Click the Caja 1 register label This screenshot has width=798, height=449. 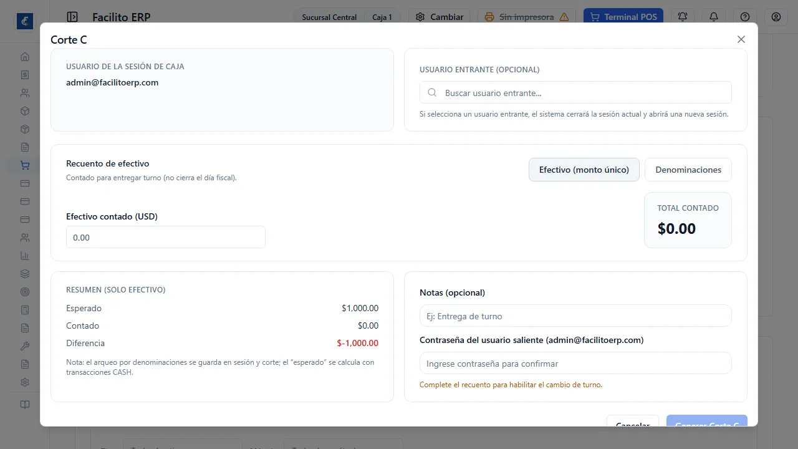382,17
